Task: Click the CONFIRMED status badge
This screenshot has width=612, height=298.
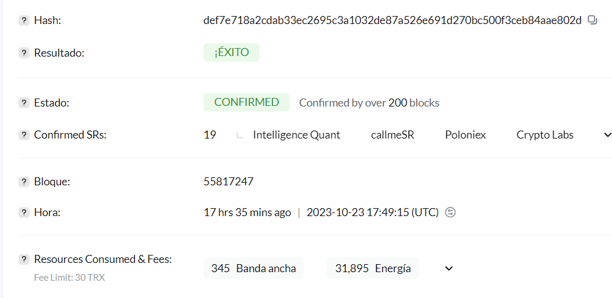Action: [246, 102]
